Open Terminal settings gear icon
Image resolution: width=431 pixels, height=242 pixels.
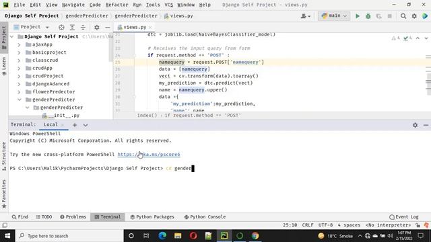tap(415, 125)
